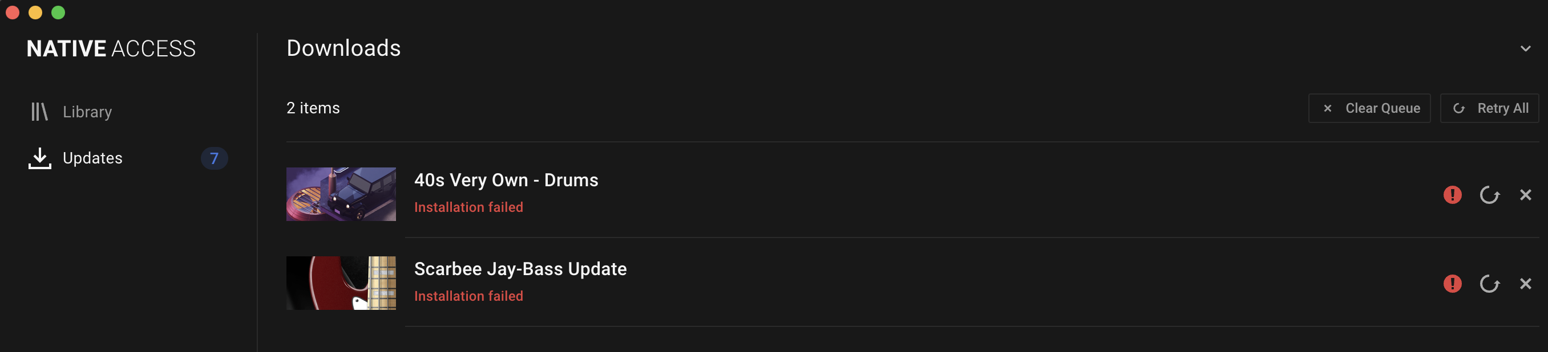The image size is (1548, 352).
Task: Open the Library section icon
Action: click(39, 112)
